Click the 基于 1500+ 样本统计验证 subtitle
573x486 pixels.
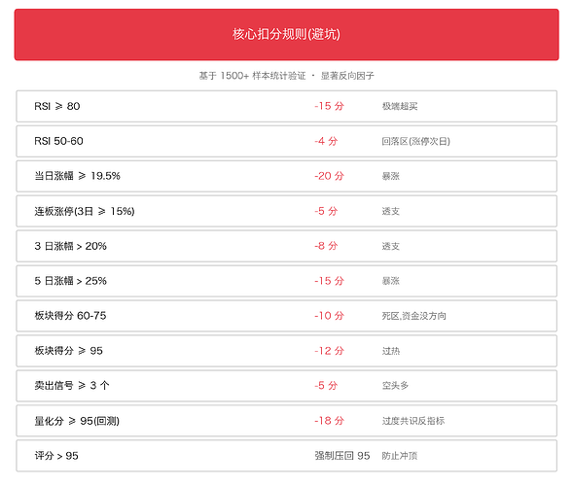[x=252, y=76]
